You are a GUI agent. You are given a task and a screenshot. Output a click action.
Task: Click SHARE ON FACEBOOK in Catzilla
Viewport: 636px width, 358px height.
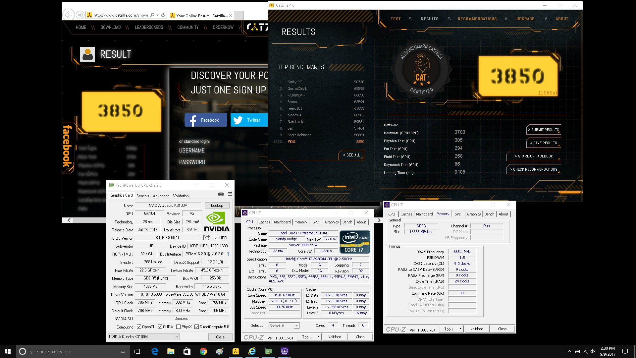(x=534, y=156)
